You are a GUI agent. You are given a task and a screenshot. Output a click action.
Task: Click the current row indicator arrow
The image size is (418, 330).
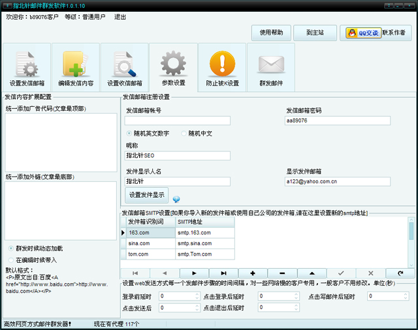pyautogui.click(x=123, y=233)
